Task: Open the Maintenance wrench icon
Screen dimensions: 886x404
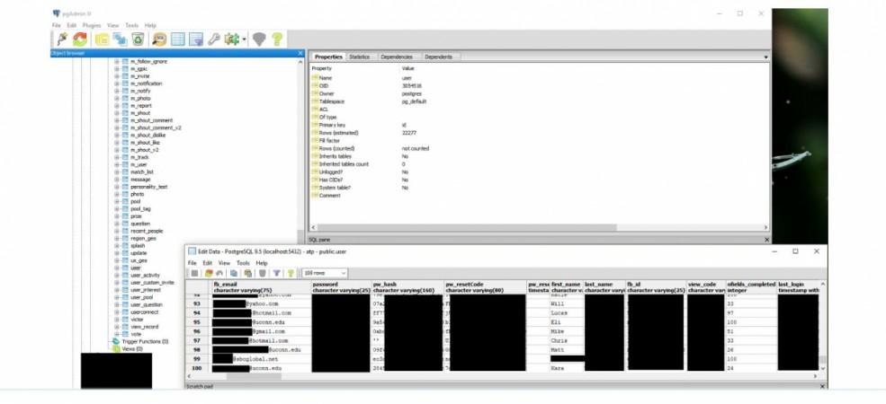Action: [214, 40]
